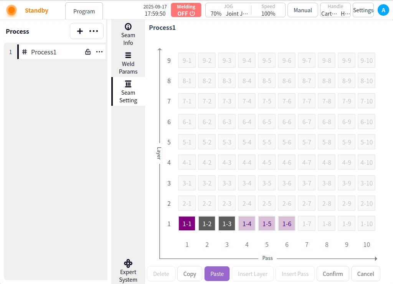
Task: Open the Settings menu
Action: click(x=363, y=10)
